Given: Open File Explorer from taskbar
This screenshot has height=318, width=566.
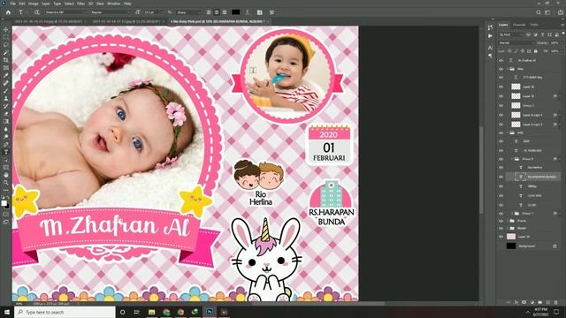Looking at the screenshot, I should click(151, 312).
